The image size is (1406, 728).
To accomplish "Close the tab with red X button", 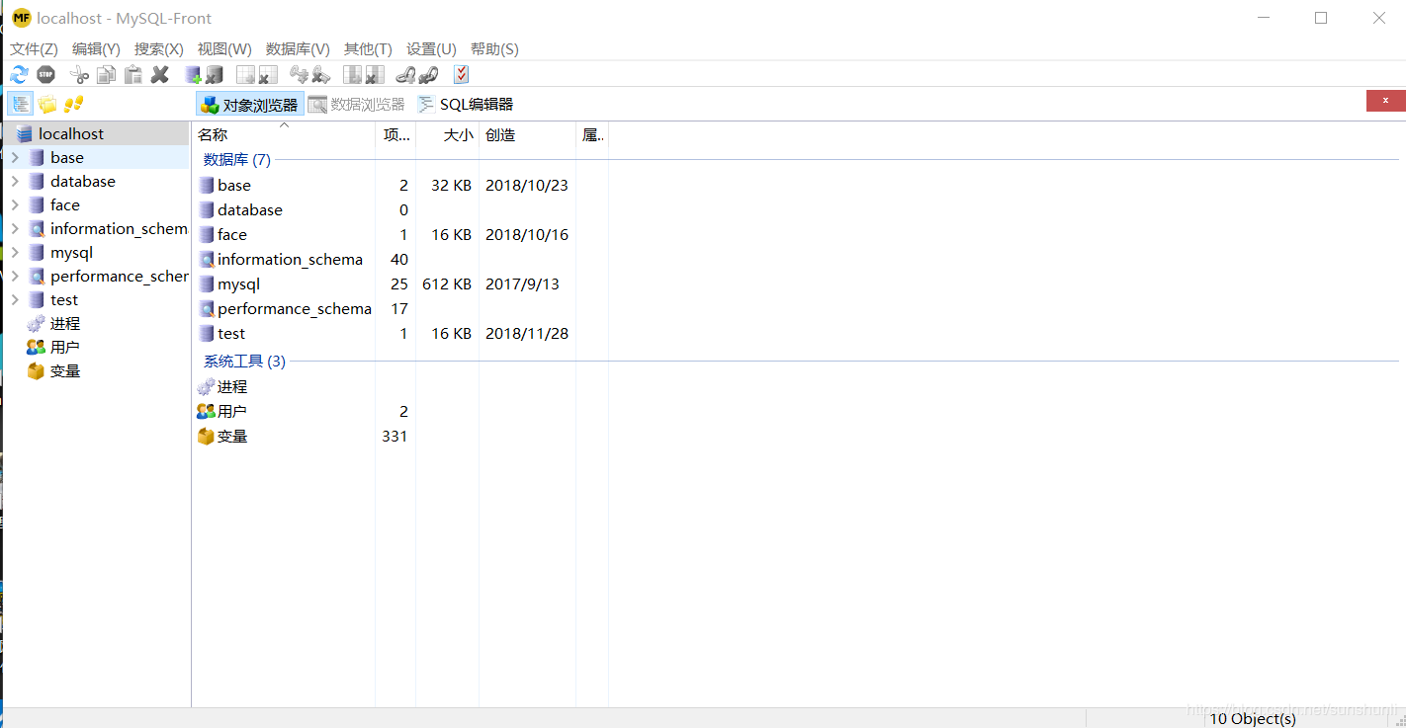I will [1386, 101].
